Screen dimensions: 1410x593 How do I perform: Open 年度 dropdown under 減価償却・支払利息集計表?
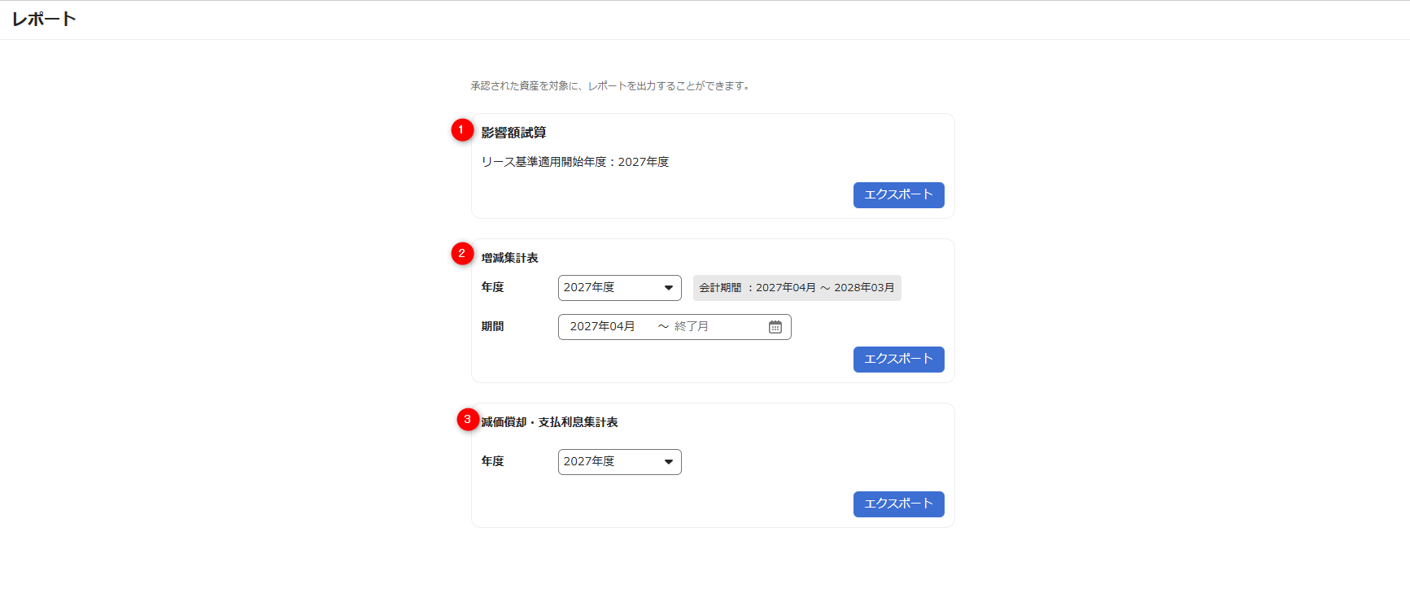click(619, 462)
